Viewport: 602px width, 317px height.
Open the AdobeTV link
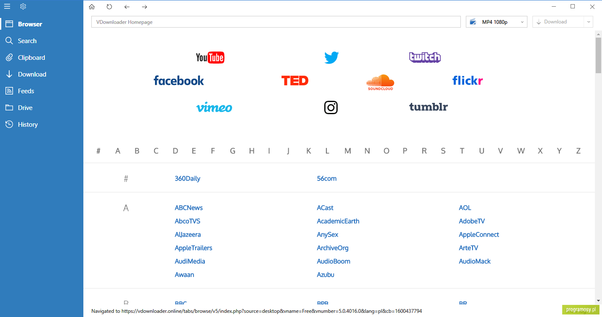tap(472, 221)
